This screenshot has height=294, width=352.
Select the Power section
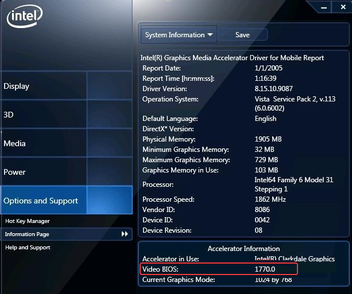[67, 172]
